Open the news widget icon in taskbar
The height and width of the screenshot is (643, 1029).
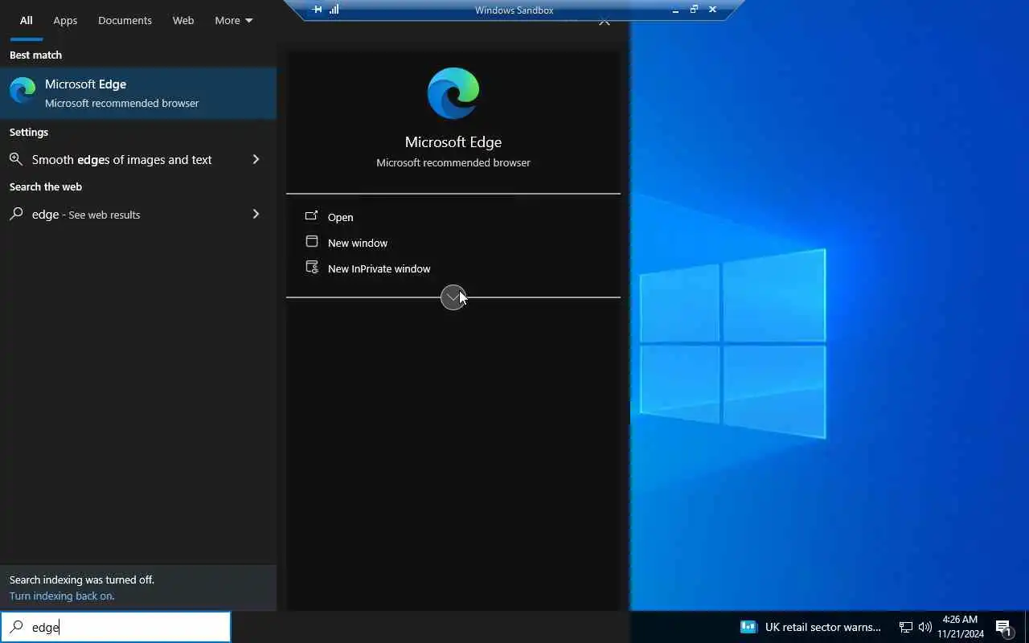[748, 627]
